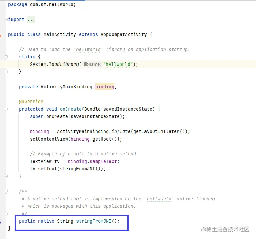Click the Javadoc line "A native method that"
The width and height of the screenshot is (256, 239).
point(120,199)
